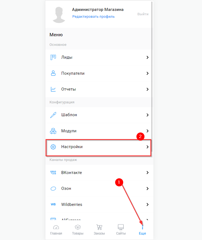Switch to the Главная tab
The image size is (202, 240).
coord(56,230)
